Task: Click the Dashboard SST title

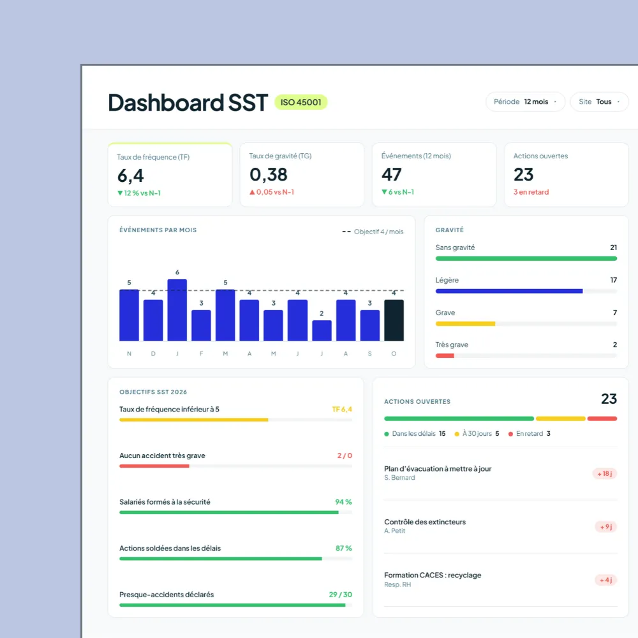Action: 188,103
